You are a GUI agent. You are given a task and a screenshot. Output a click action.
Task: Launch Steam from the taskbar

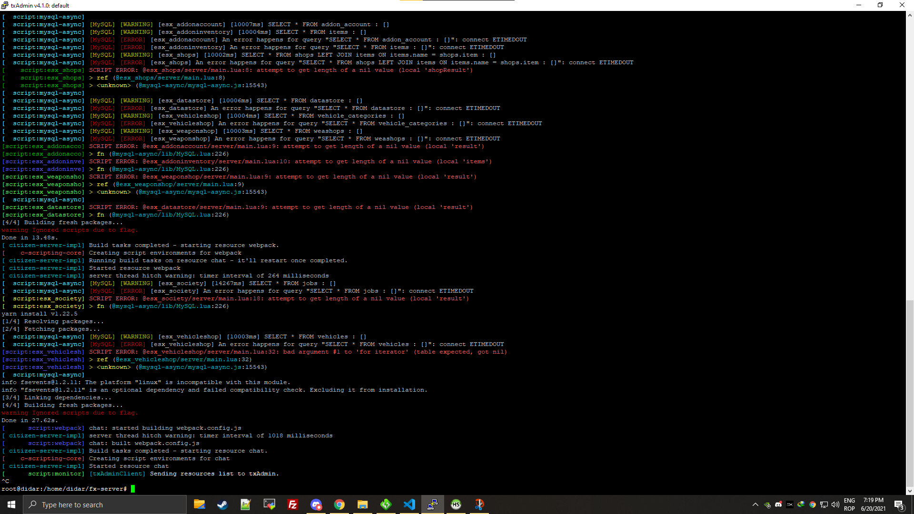pos(222,504)
